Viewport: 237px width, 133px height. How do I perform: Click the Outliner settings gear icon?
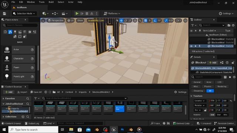[233, 25]
